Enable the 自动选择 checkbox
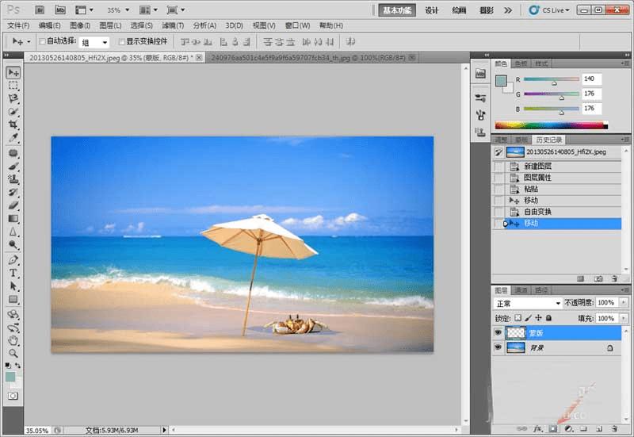The height and width of the screenshot is (437, 634). click(x=42, y=41)
